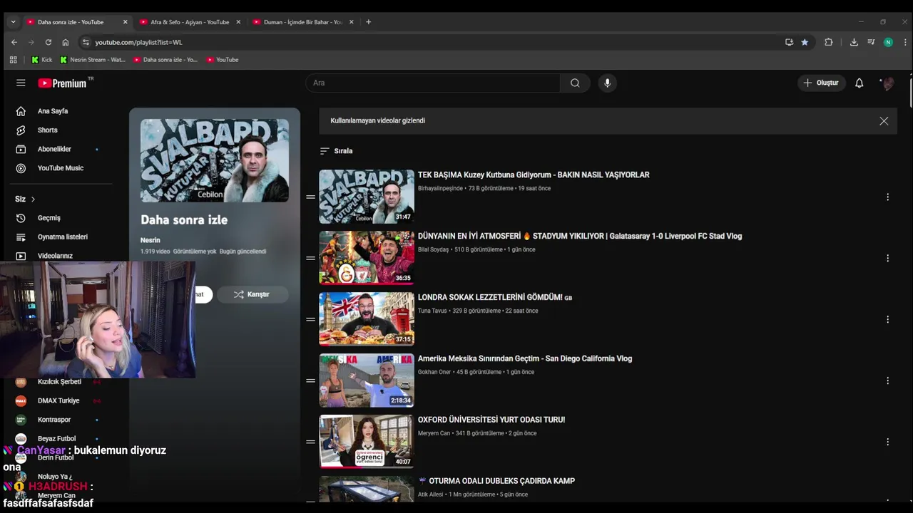Open the YouTube hamburger guide menu
The height and width of the screenshot is (513, 913).
point(21,83)
